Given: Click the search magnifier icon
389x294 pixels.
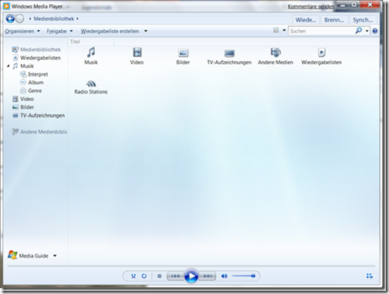Looking at the screenshot, I should [359, 31].
